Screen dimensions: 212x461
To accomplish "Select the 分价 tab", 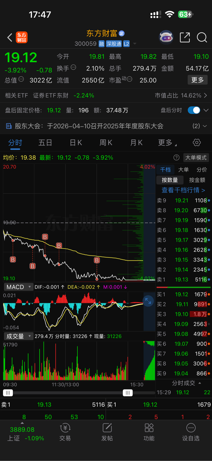I will coord(202,170).
